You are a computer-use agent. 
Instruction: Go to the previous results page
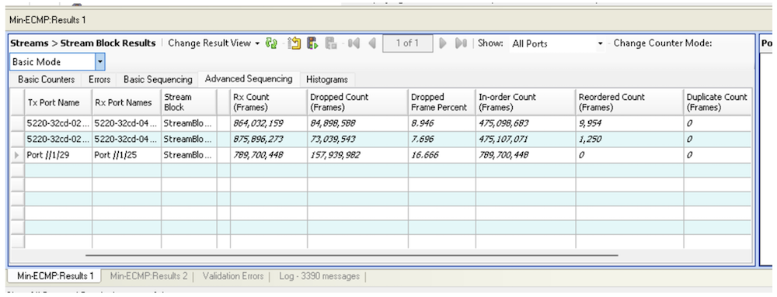372,43
